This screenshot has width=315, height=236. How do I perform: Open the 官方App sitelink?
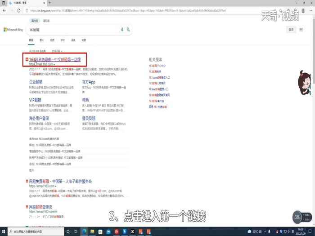[89, 82]
